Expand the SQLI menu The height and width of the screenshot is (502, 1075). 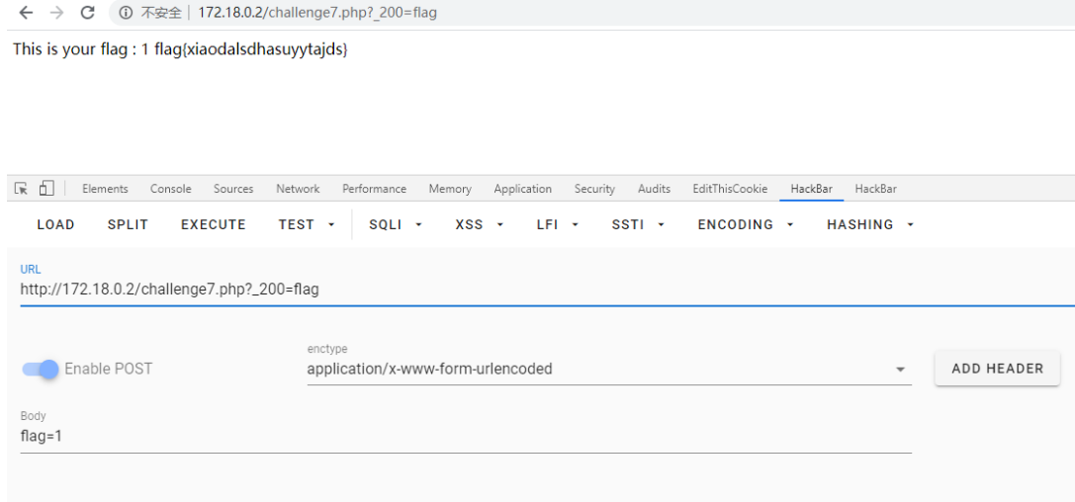tap(397, 224)
